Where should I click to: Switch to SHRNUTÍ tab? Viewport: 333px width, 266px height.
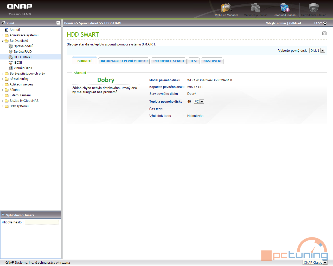(85, 61)
